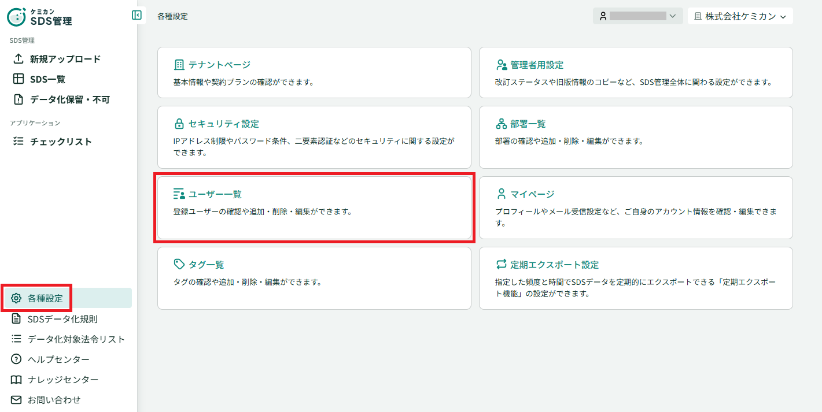
Task: Open the テナントページ settings card
Action: coord(314,72)
